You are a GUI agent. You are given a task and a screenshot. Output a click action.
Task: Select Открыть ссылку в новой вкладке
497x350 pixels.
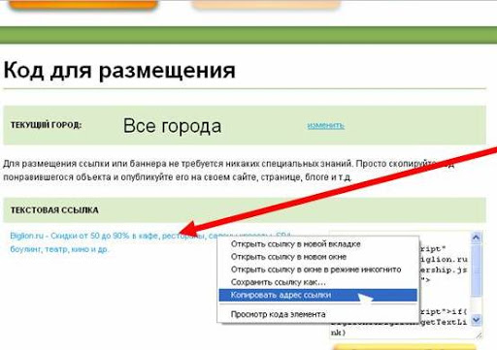pyautogui.click(x=296, y=244)
